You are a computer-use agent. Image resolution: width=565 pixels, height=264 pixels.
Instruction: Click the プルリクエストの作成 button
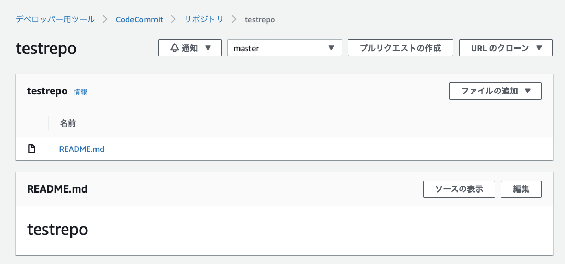[400, 48]
